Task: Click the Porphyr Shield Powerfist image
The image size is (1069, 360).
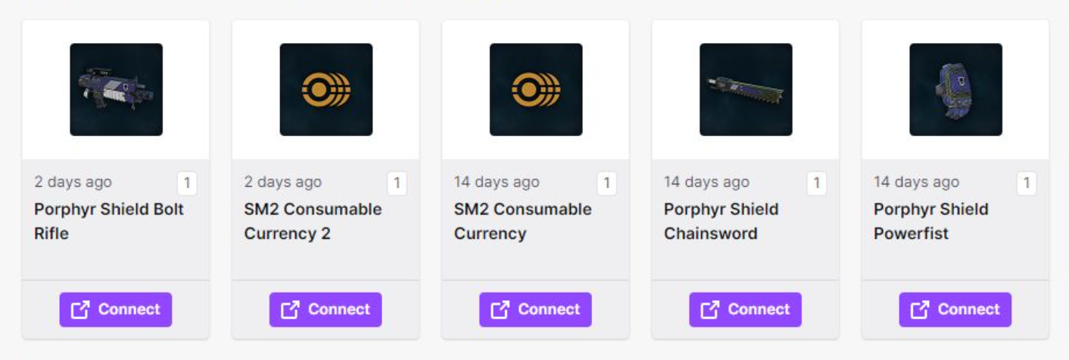Action: point(955,89)
